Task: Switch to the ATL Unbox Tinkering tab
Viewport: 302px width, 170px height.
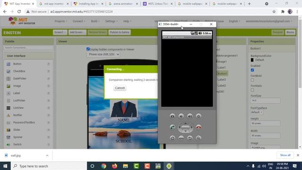Action: coord(158,4)
